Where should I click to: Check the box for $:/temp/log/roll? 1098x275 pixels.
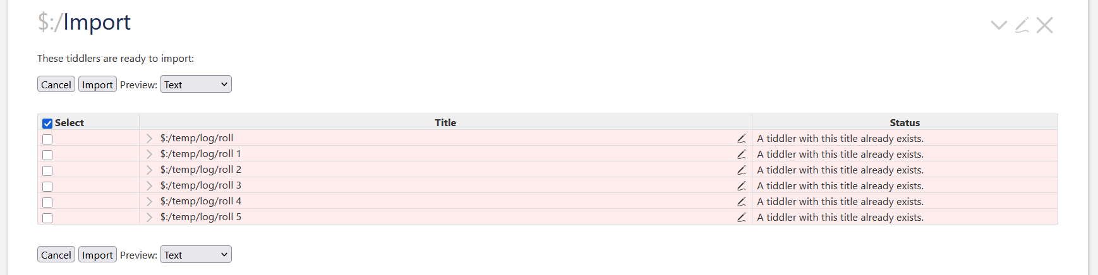pos(47,139)
